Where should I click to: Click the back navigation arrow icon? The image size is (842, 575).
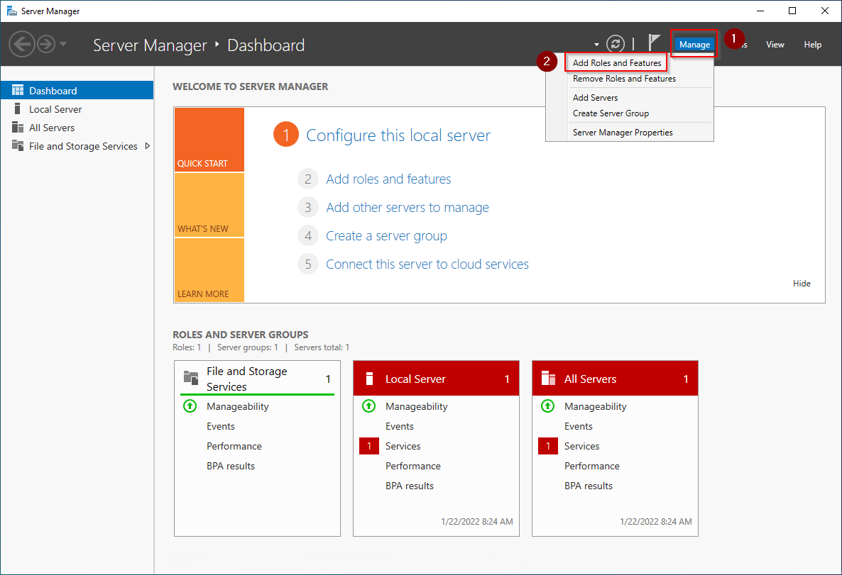tap(22, 45)
